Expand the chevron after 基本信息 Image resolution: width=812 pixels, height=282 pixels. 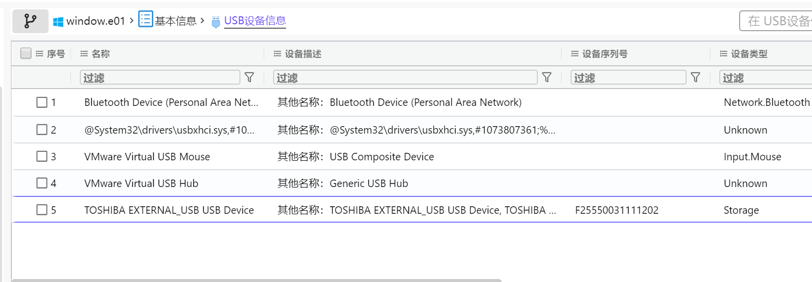(202, 21)
